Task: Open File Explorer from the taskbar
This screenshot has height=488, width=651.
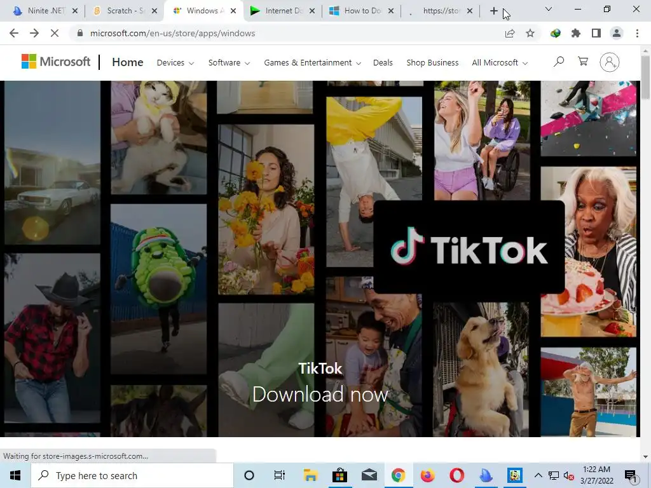Action: [310, 475]
